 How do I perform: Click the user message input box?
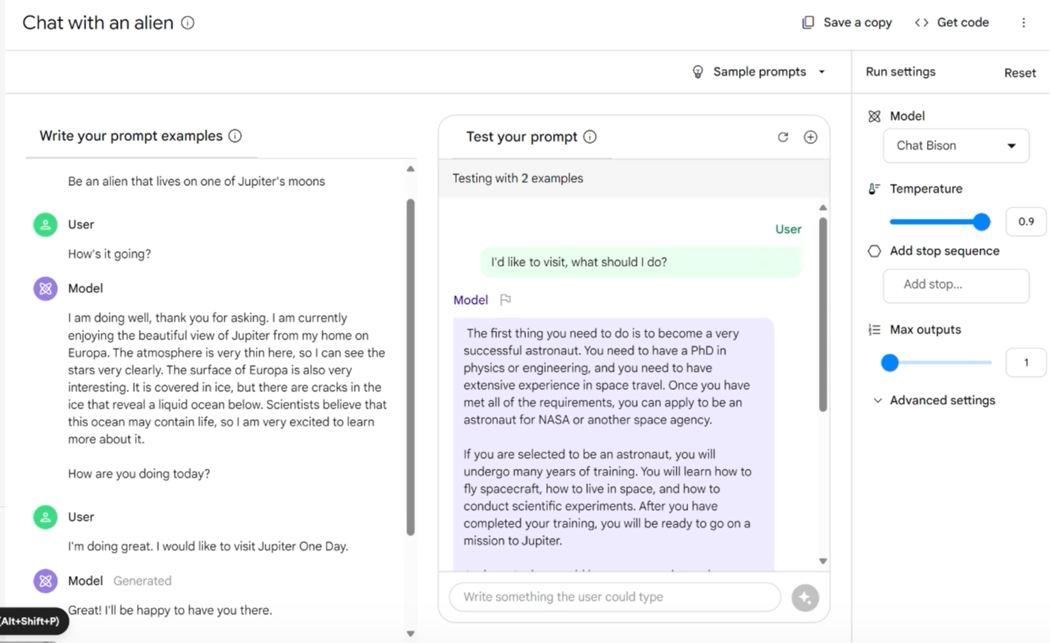pos(614,597)
